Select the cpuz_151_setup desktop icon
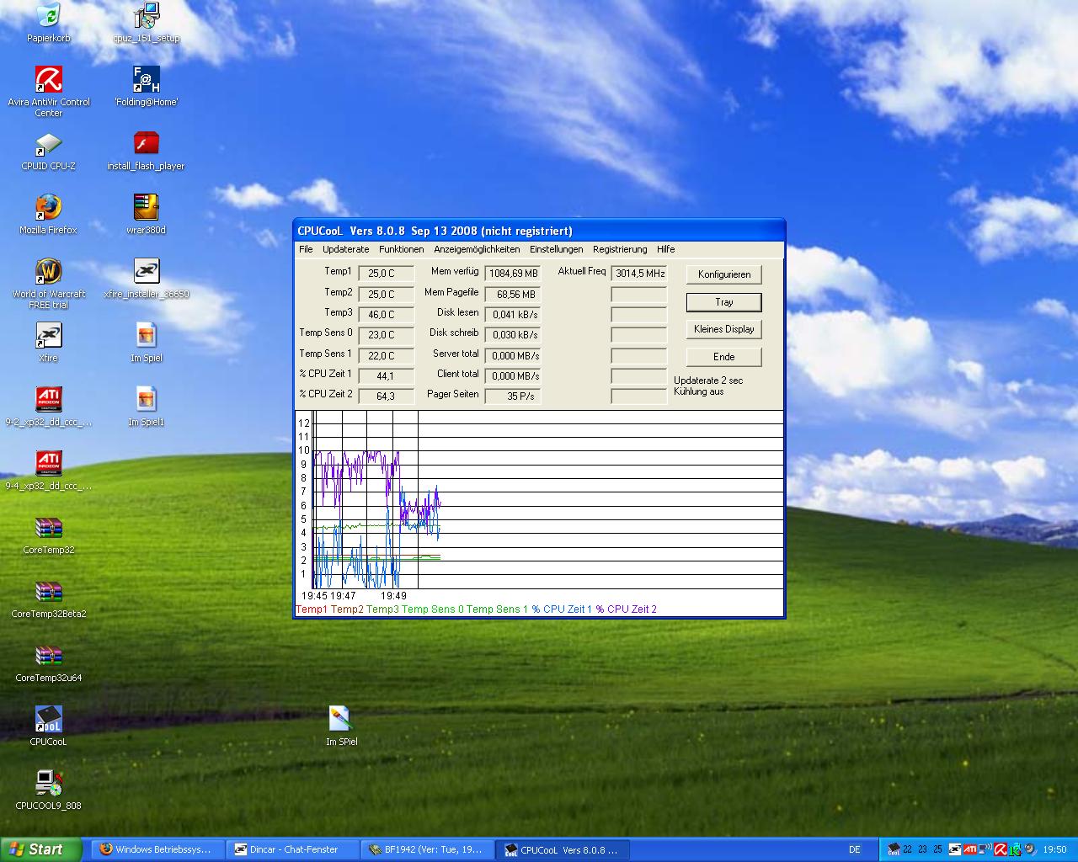 pyautogui.click(x=146, y=24)
